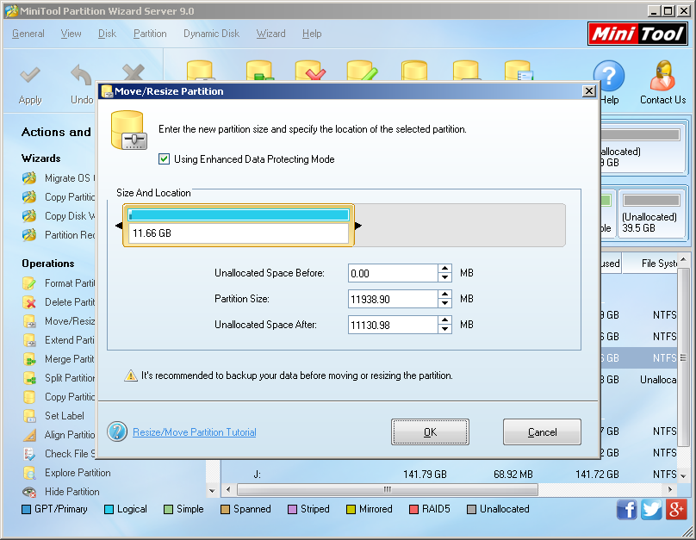This screenshot has width=696, height=540.
Task: Click the Hide Partition operation label
Action: point(71,492)
